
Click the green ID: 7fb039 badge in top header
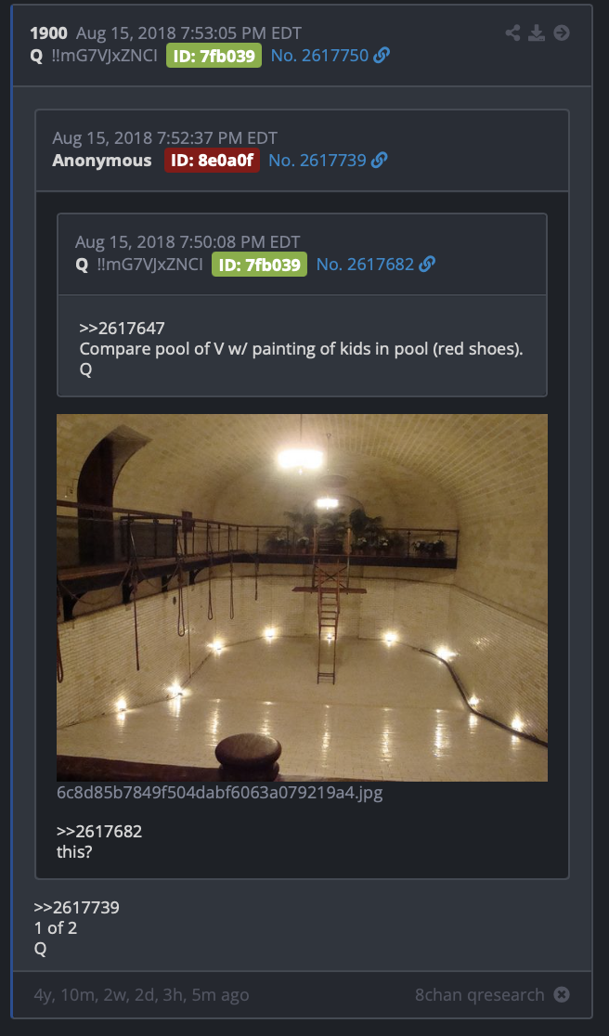(x=214, y=56)
